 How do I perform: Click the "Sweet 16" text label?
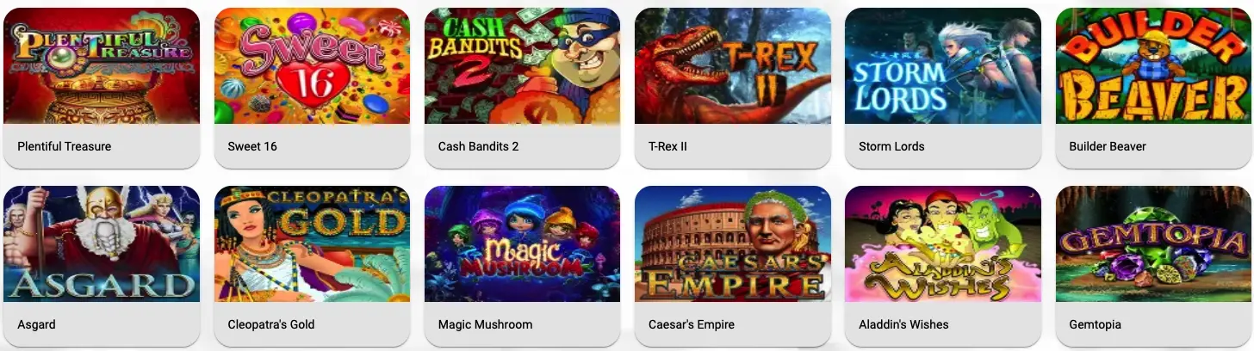252,146
